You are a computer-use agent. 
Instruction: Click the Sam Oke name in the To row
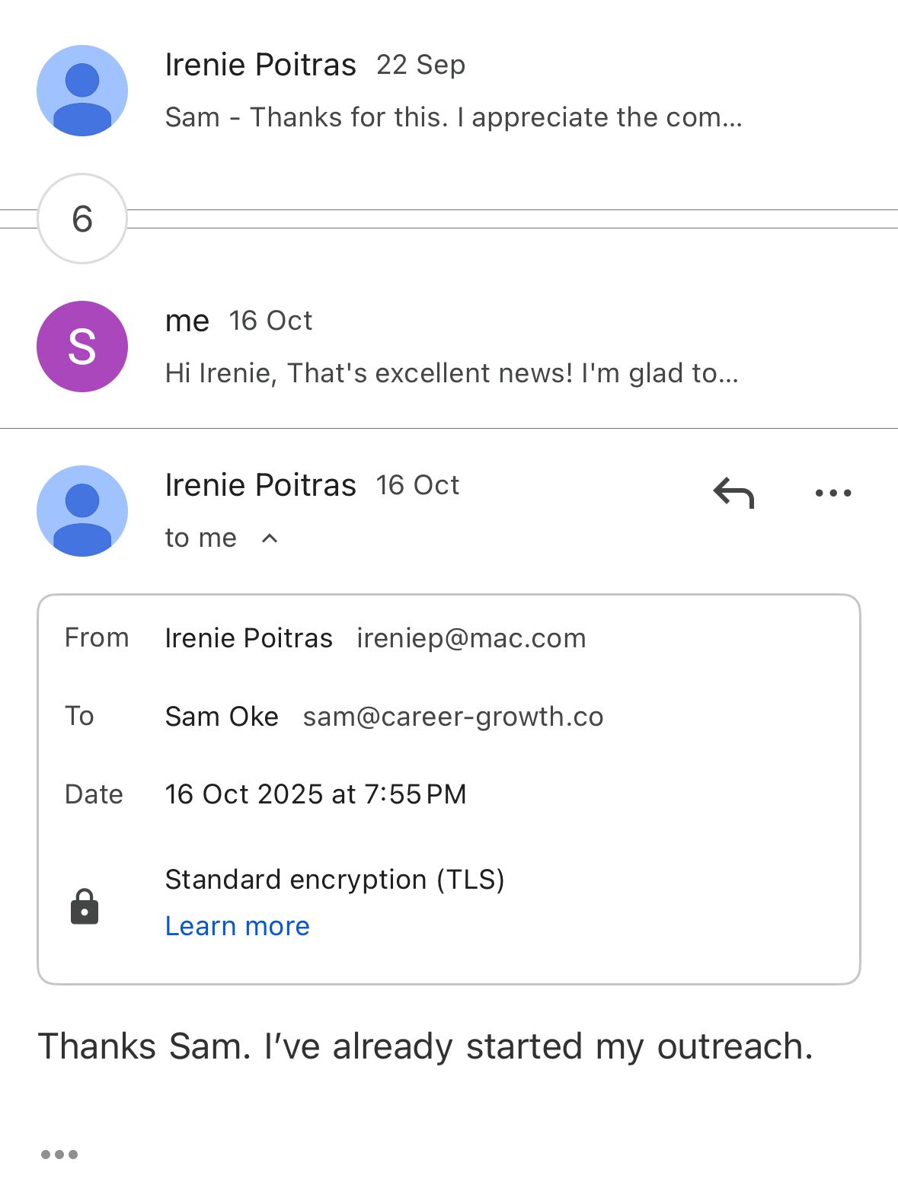pos(222,717)
